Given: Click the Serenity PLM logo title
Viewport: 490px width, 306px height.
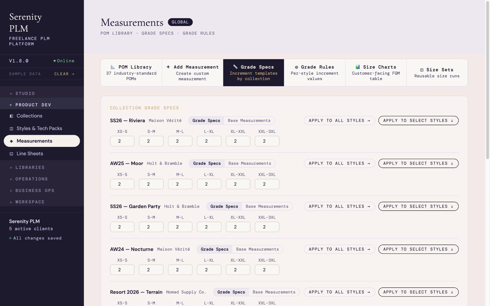Looking at the screenshot, I should (26, 22).
